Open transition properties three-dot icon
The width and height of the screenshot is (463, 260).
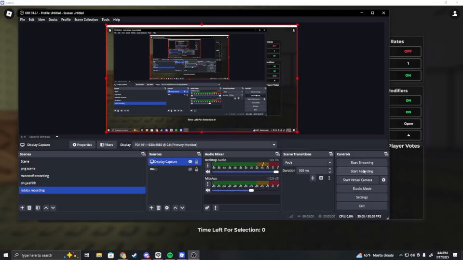click(329, 178)
